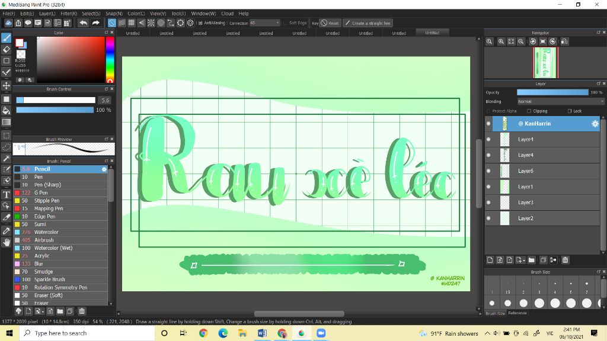Click the Navigator canvas thumbnail
607x341 pixels.
coord(545,62)
